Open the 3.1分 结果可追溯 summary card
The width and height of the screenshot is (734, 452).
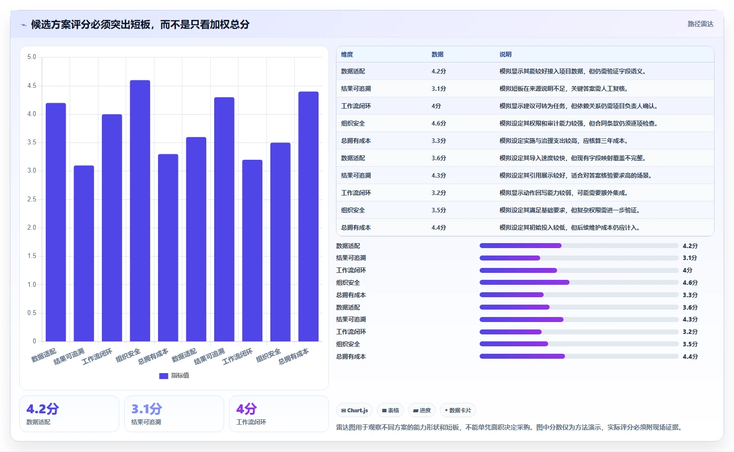pos(174,414)
